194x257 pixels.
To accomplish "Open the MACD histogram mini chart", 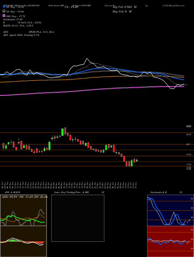I will click(23, 241).
